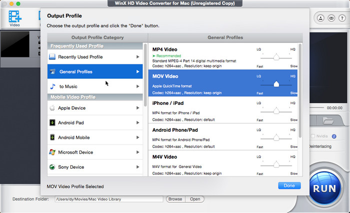Viewport: 350px width, 213px height.
Task: Click the mail envelope icon
Action: pyautogui.click(x=331, y=18)
